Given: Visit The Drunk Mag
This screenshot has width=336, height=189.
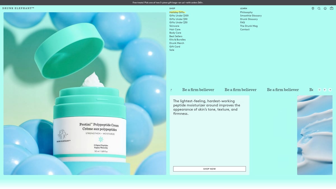Looking at the screenshot, I should 249,26.
